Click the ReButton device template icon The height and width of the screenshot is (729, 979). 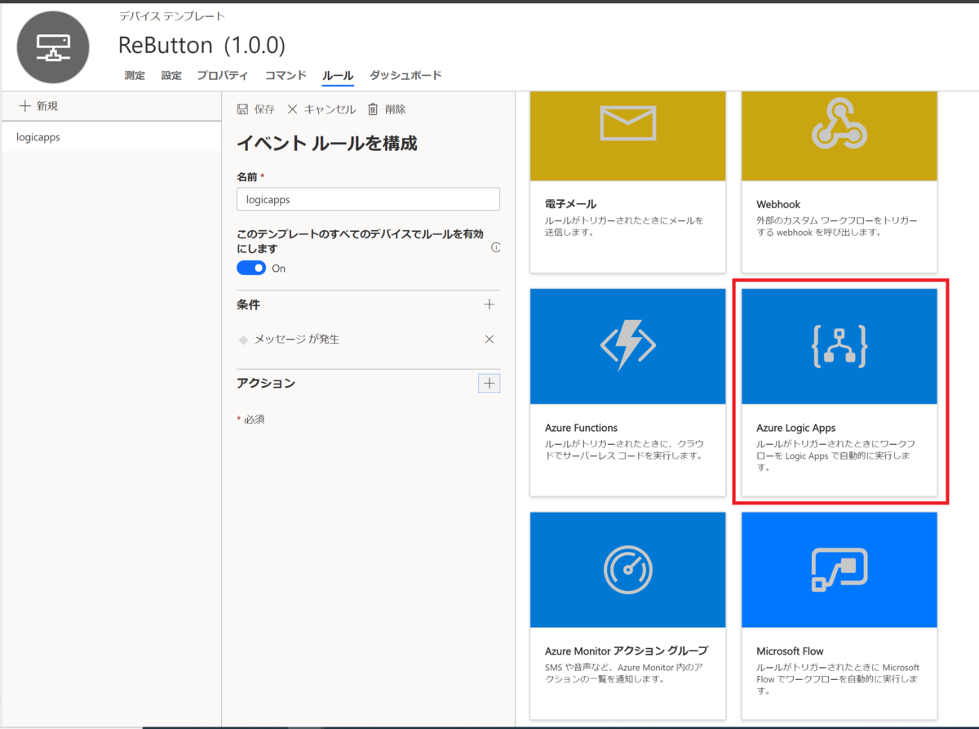[53, 46]
